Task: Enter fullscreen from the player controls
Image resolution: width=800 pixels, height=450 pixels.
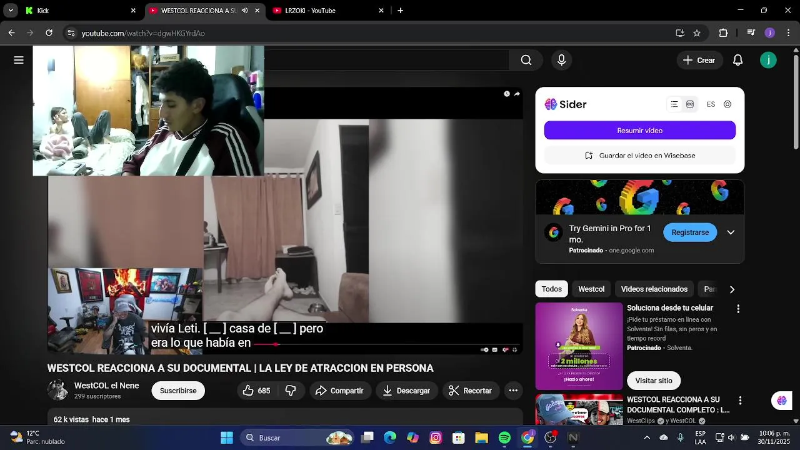Action: tap(515, 349)
